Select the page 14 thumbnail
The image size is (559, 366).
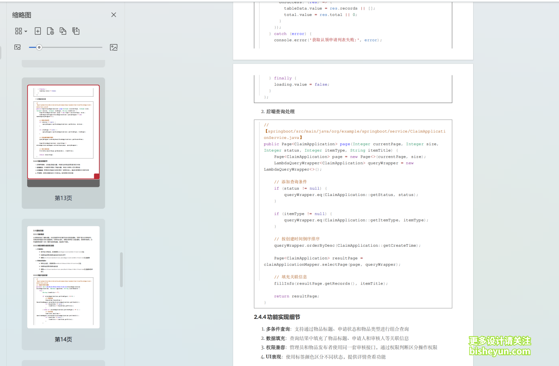63,277
